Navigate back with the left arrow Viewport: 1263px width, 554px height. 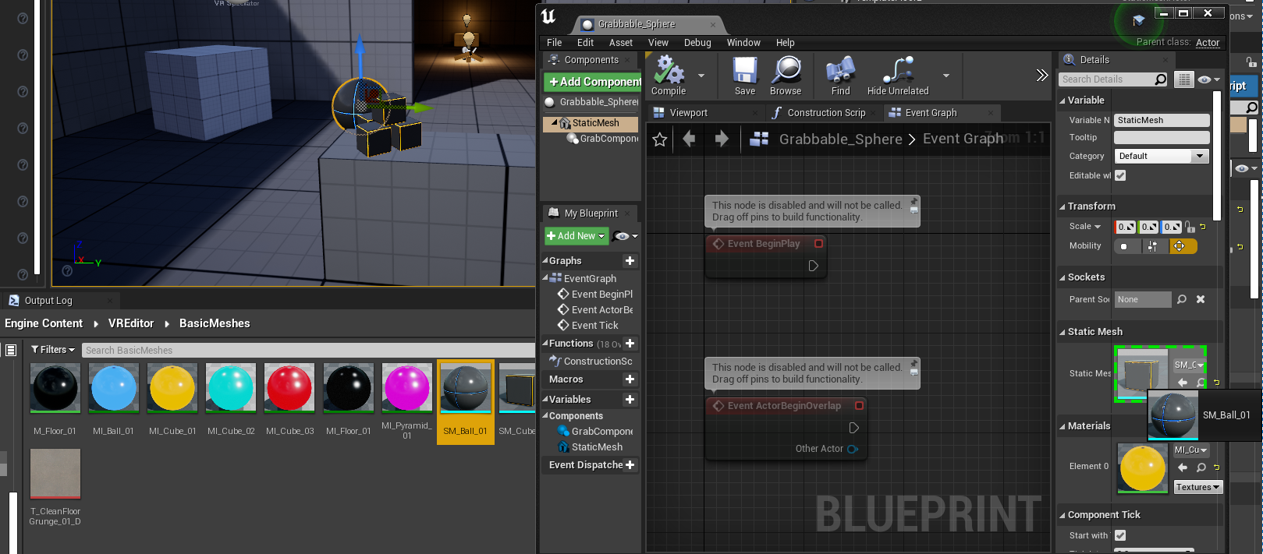(689, 139)
